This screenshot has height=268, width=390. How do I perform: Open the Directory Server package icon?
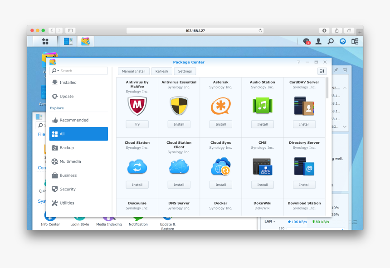tap(304, 166)
